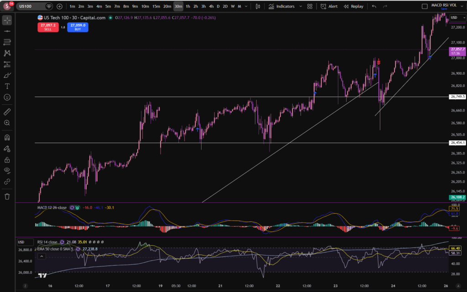Screen dimensions: 467x292
Task: Remove objects with the trash icon
Action: pyautogui.click(x=7, y=196)
